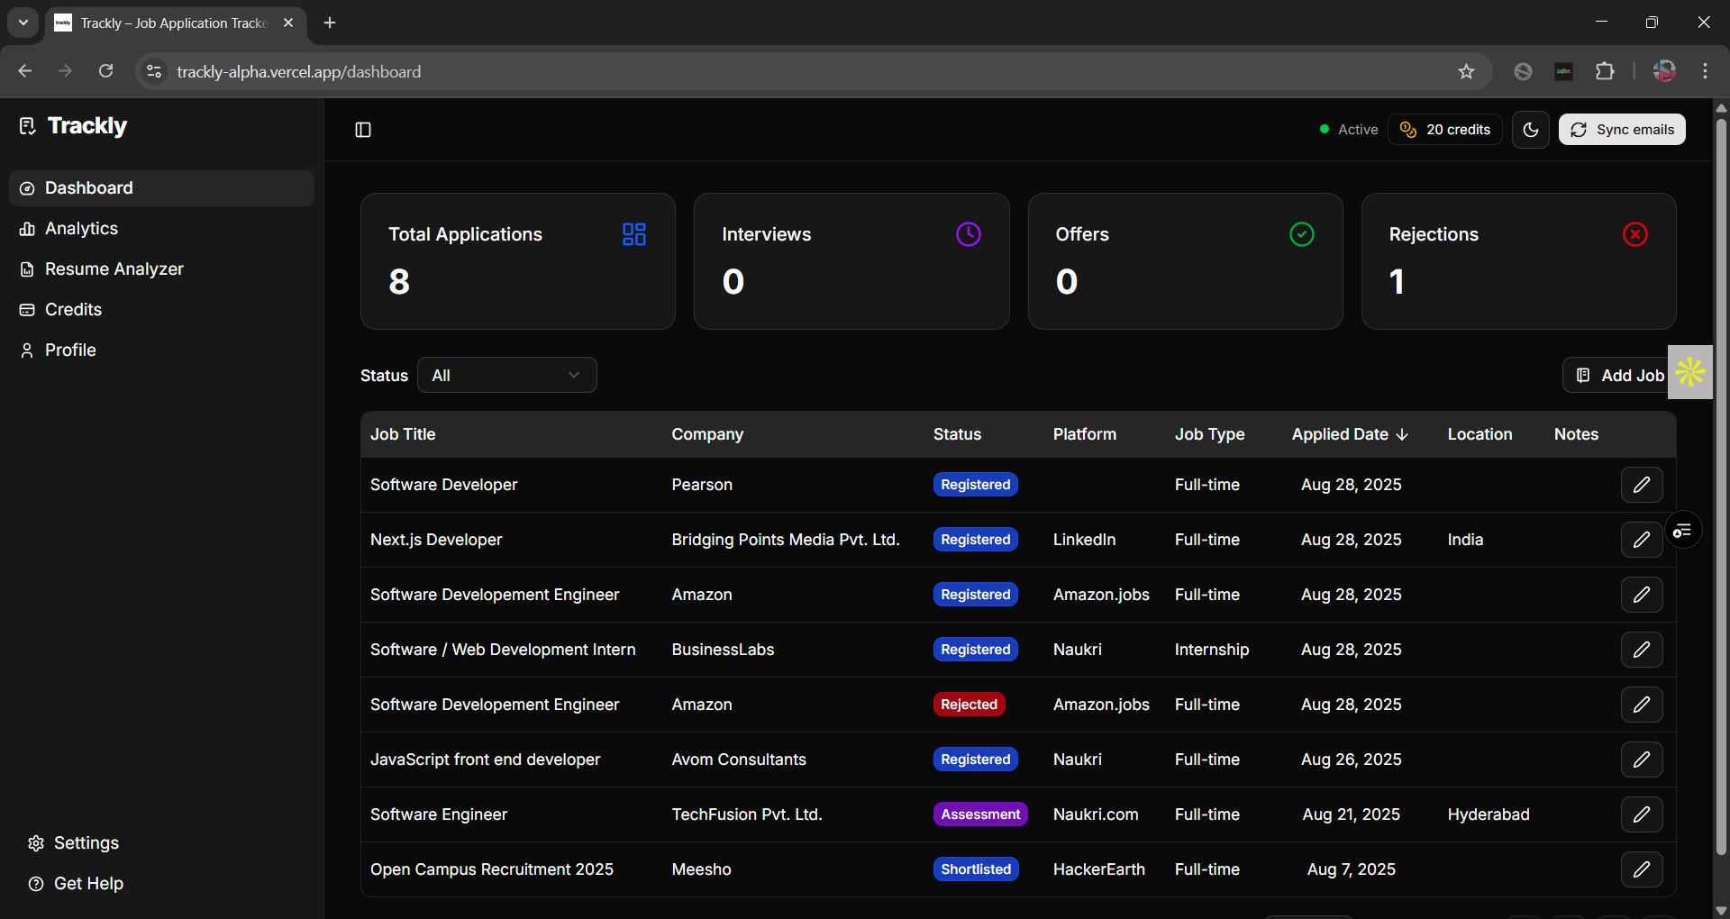
Task: Sort by Applied Date column header
Action: [1350, 434]
